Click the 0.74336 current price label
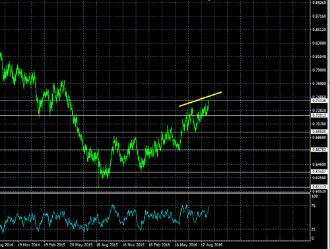The height and width of the screenshot is (249, 330). coord(319,101)
